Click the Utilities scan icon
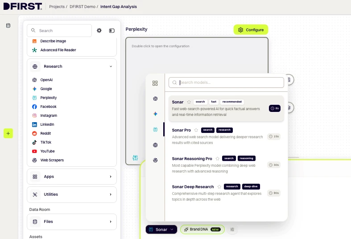351x239 pixels. (35, 194)
